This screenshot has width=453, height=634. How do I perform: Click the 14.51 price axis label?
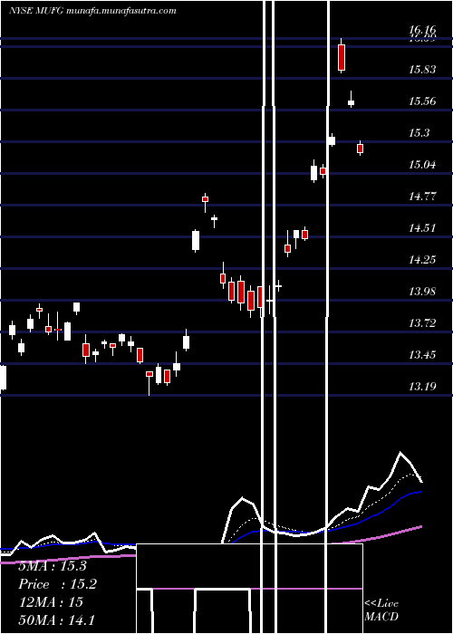point(422,227)
